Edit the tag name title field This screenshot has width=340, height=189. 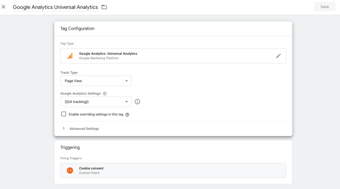point(55,7)
